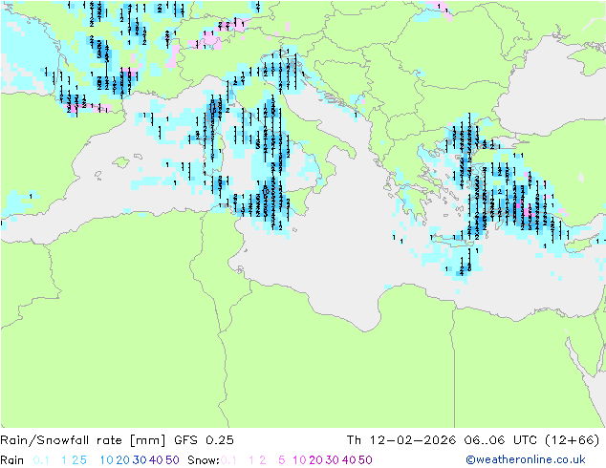Select the "06..06 UTC" time text
The height and width of the screenshot is (468, 606).
click(x=503, y=440)
